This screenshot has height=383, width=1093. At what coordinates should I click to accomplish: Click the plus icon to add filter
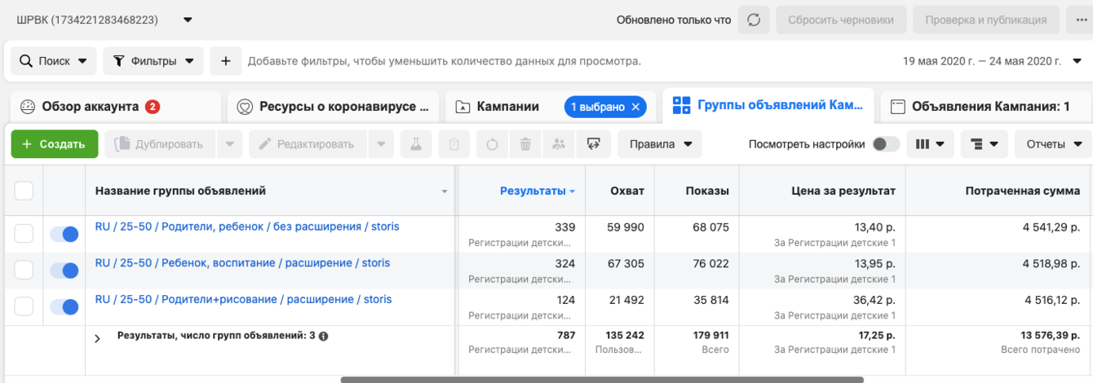pos(225,61)
